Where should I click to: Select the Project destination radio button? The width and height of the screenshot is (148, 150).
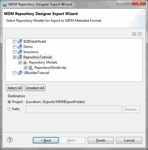(x=9, y=102)
